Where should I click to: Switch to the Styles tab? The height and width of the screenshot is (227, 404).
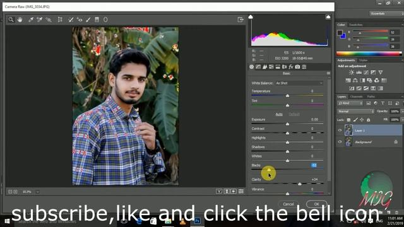(364, 61)
